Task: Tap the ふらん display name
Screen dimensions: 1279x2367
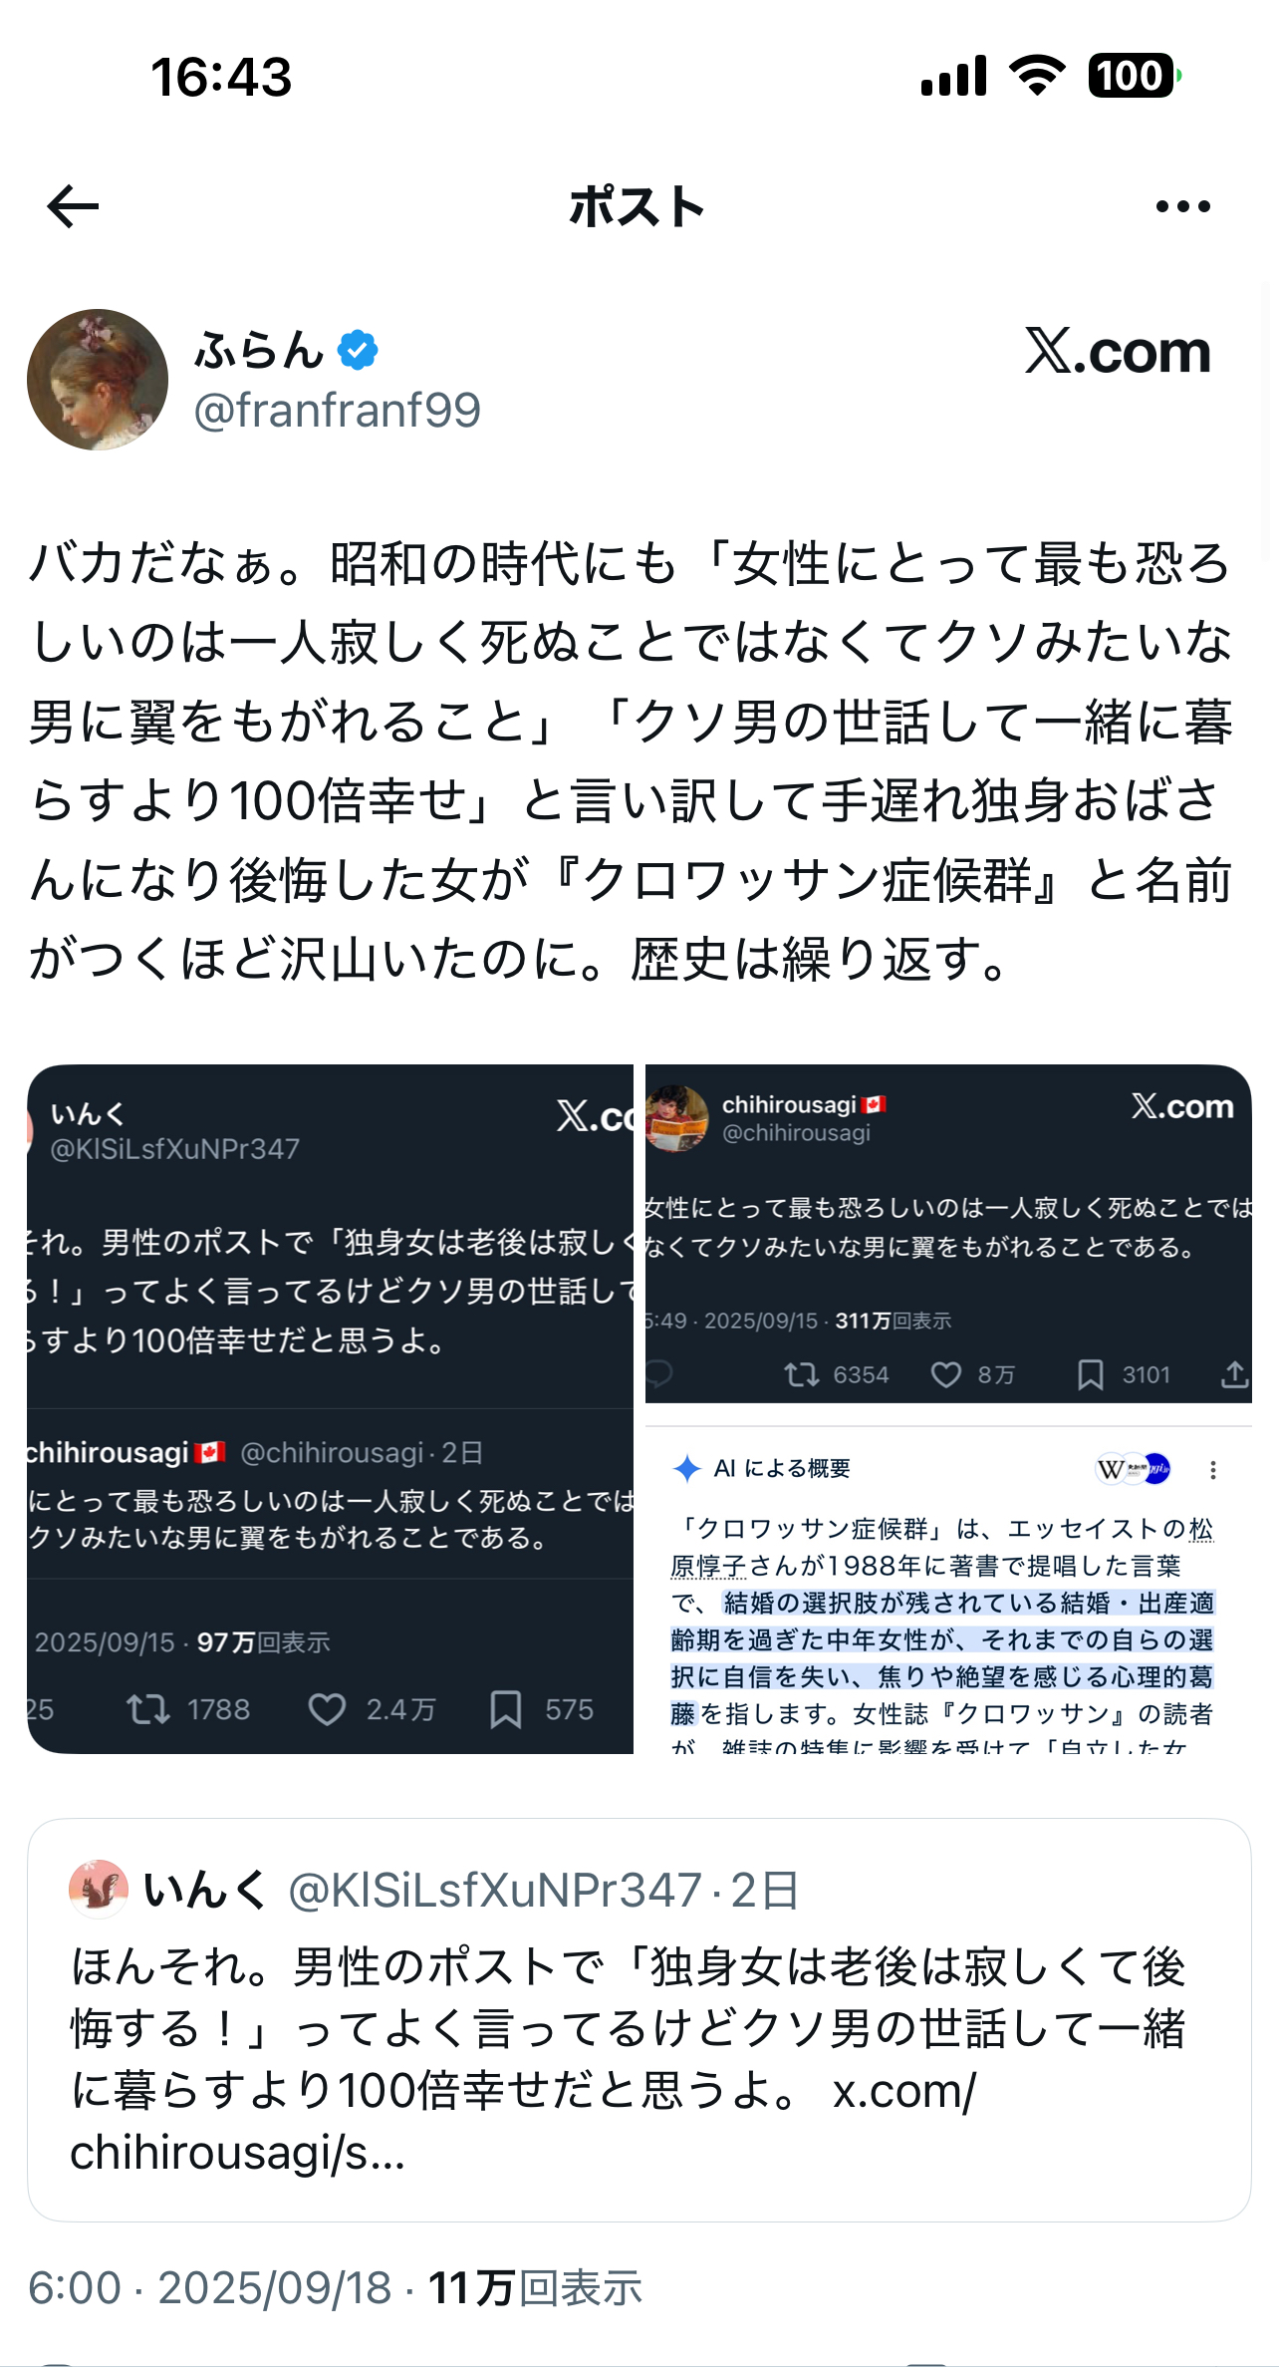Action: [259, 350]
